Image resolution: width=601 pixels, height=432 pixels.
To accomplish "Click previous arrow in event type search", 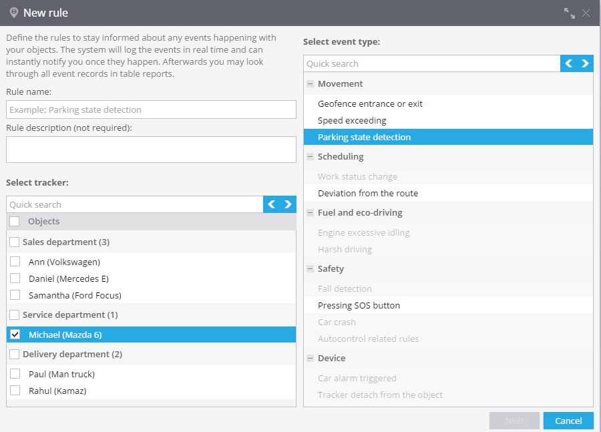I will (x=569, y=63).
